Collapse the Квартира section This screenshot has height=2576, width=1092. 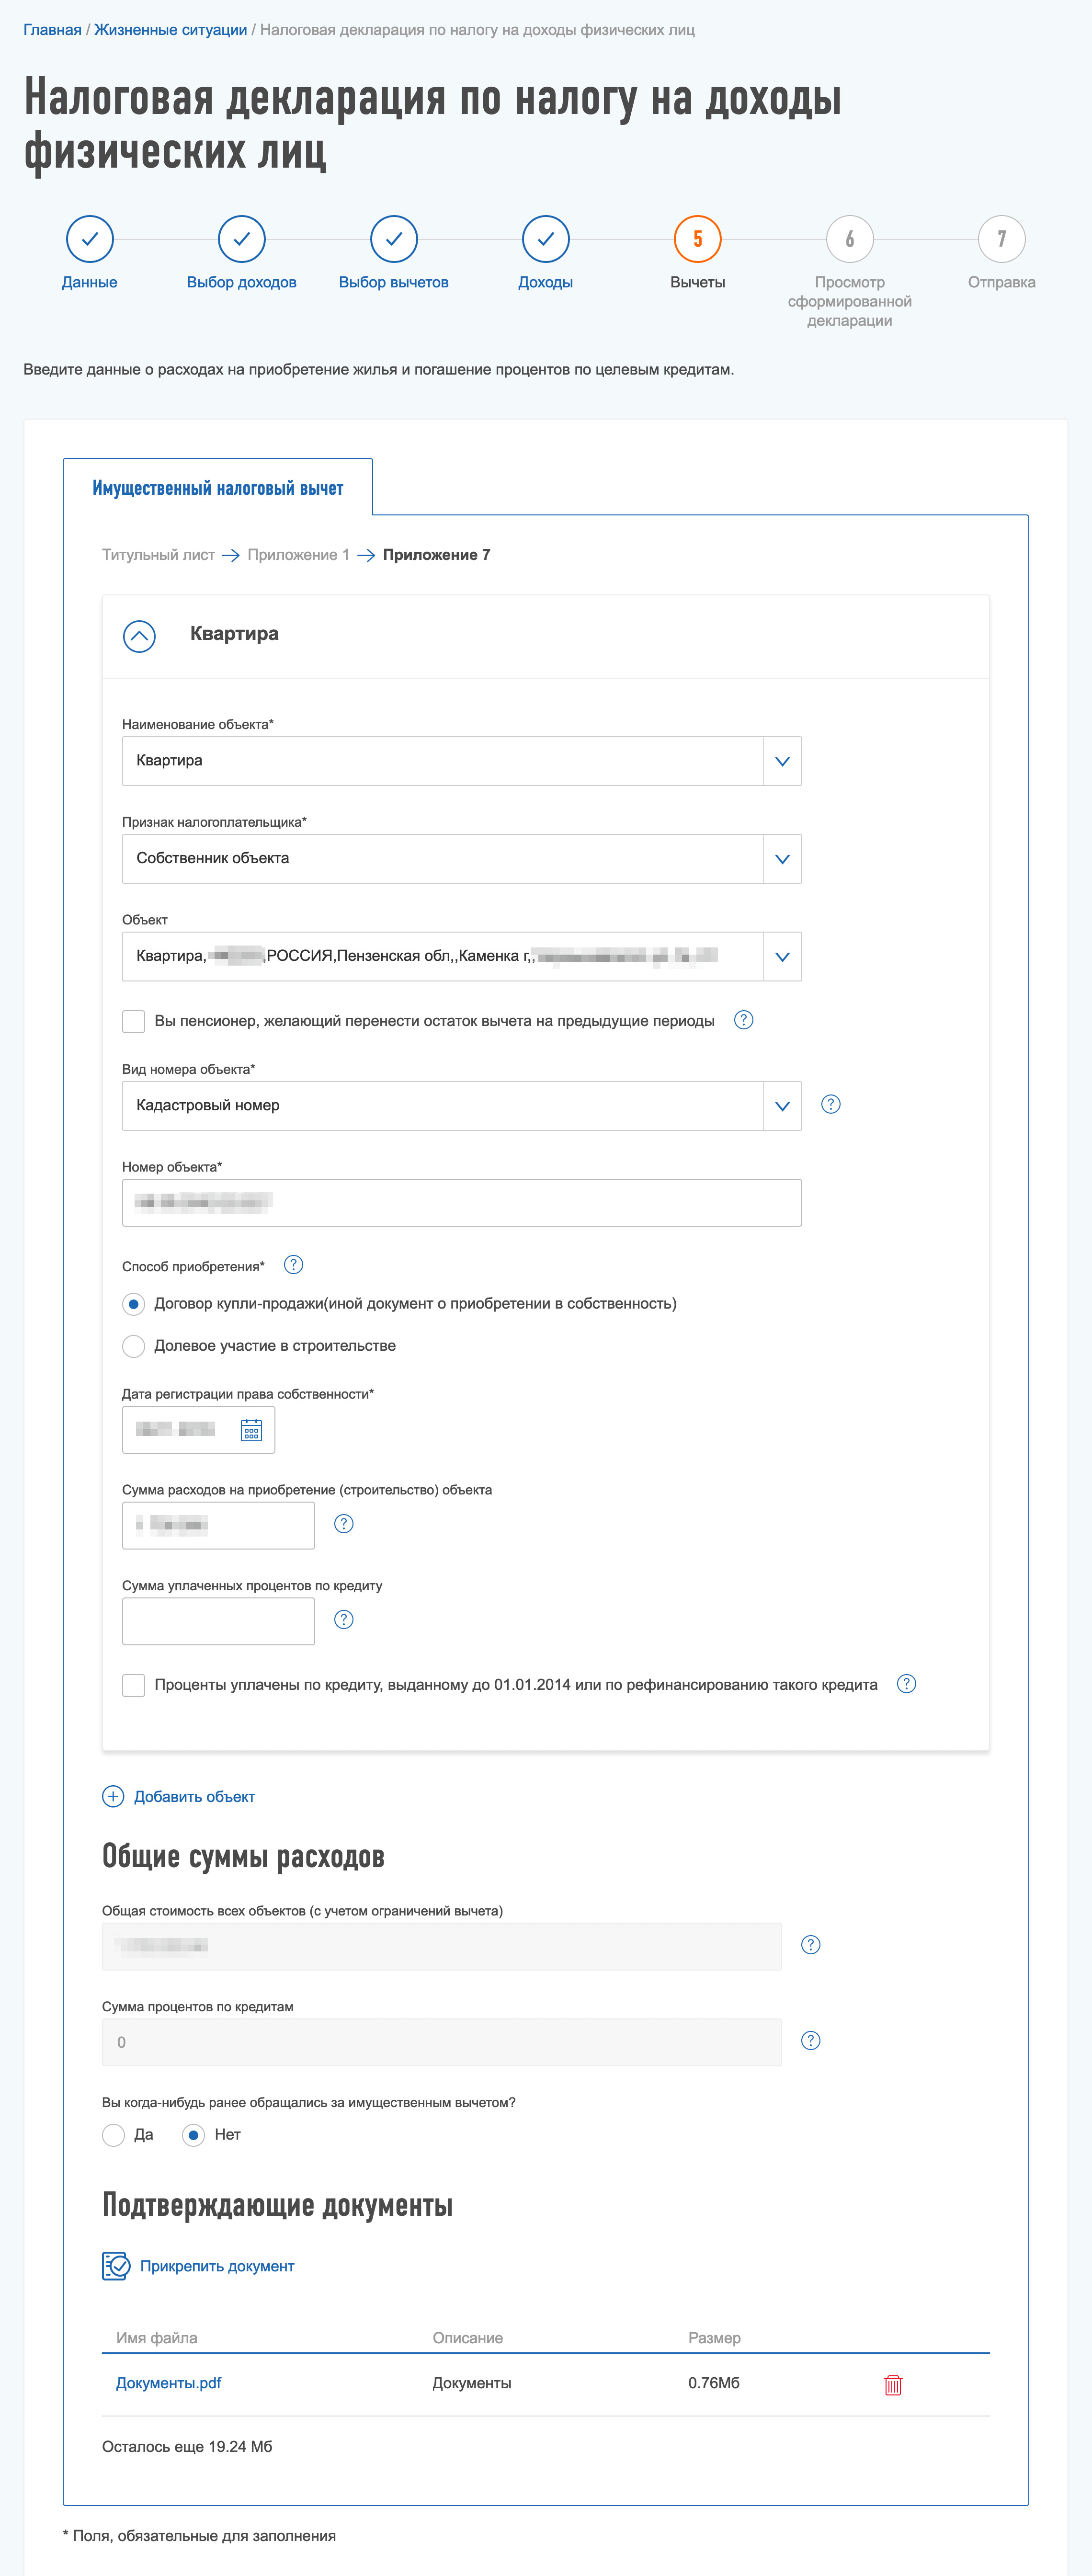139,636
